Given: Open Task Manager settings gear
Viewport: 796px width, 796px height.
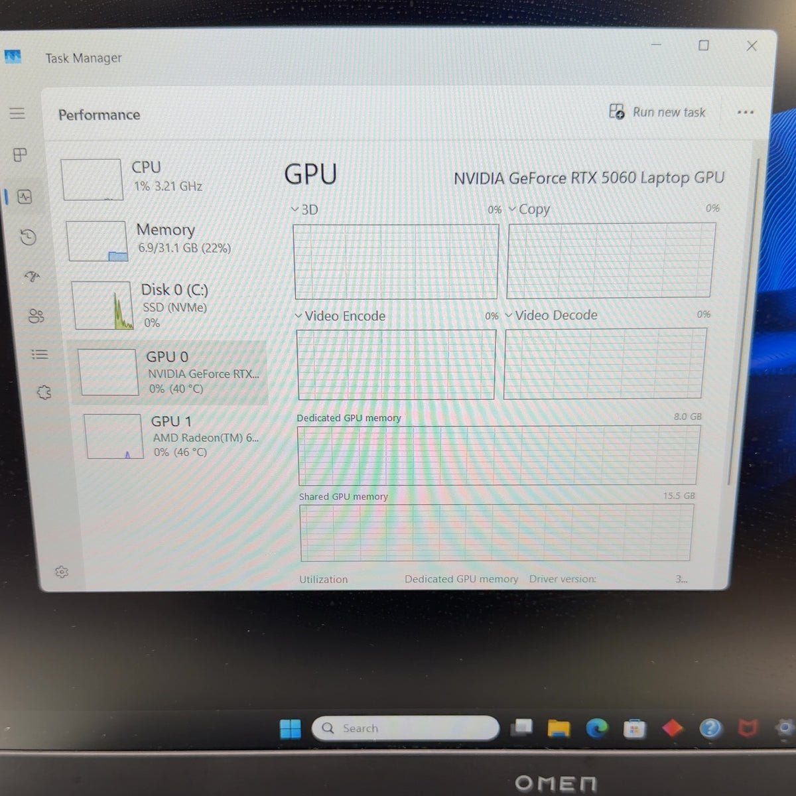Looking at the screenshot, I should point(62,572).
